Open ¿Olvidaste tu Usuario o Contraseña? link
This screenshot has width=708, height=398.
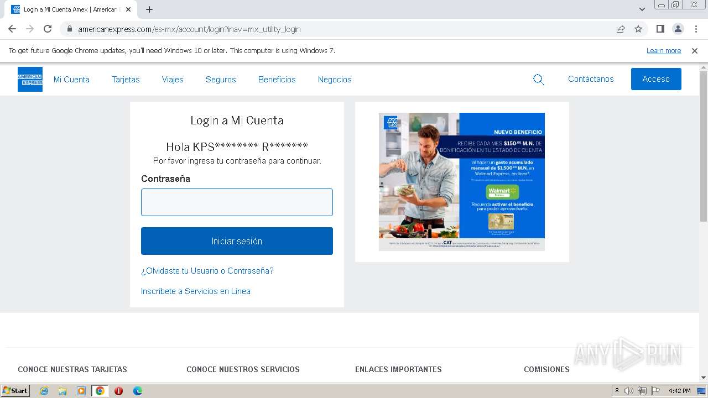pos(207,271)
